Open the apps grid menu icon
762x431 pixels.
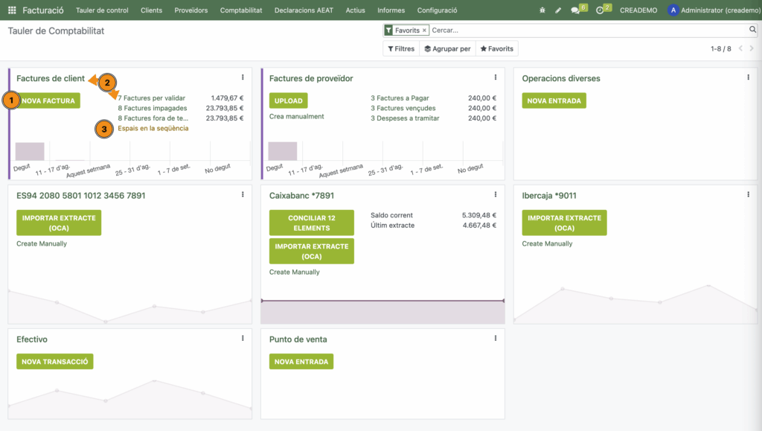(12, 10)
